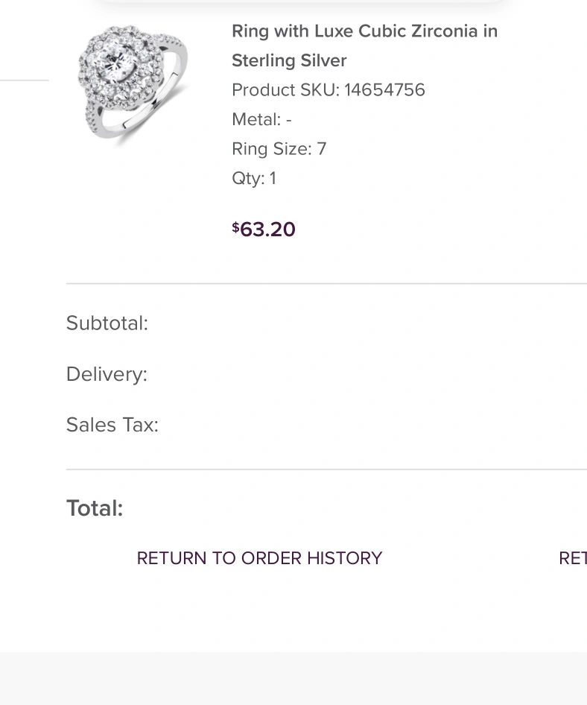Click the divider line above Subtotal

326,284
